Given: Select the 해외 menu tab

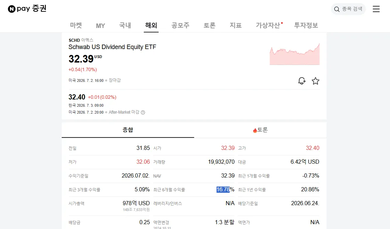Looking at the screenshot, I should point(151,26).
